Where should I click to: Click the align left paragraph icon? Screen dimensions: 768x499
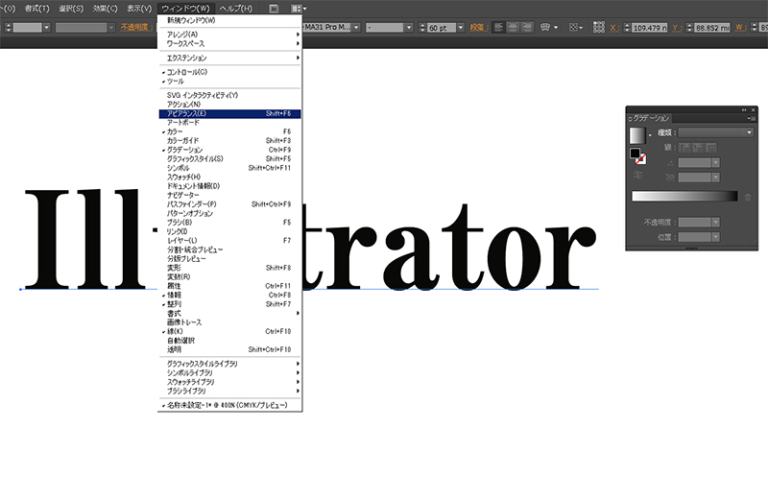[498, 28]
